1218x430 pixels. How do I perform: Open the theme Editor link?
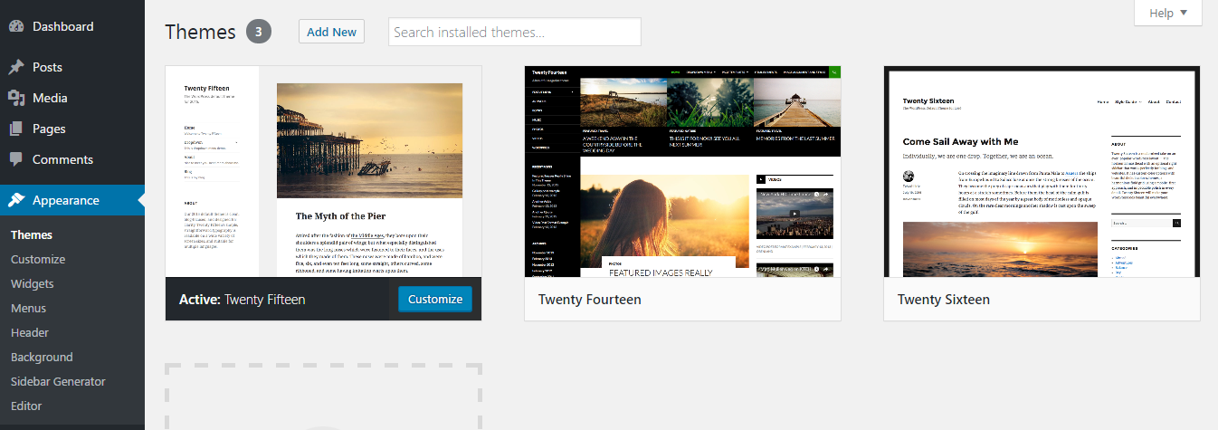coord(26,406)
